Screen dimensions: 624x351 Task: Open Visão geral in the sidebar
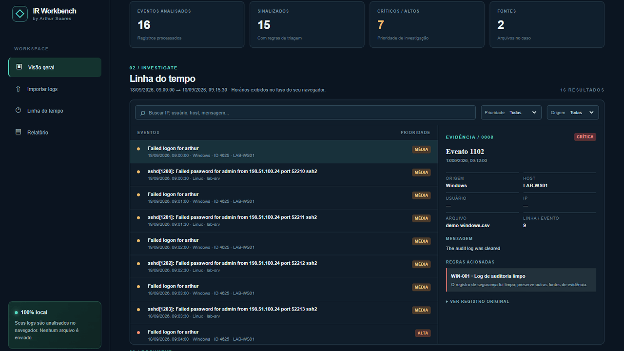(x=55, y=67)
